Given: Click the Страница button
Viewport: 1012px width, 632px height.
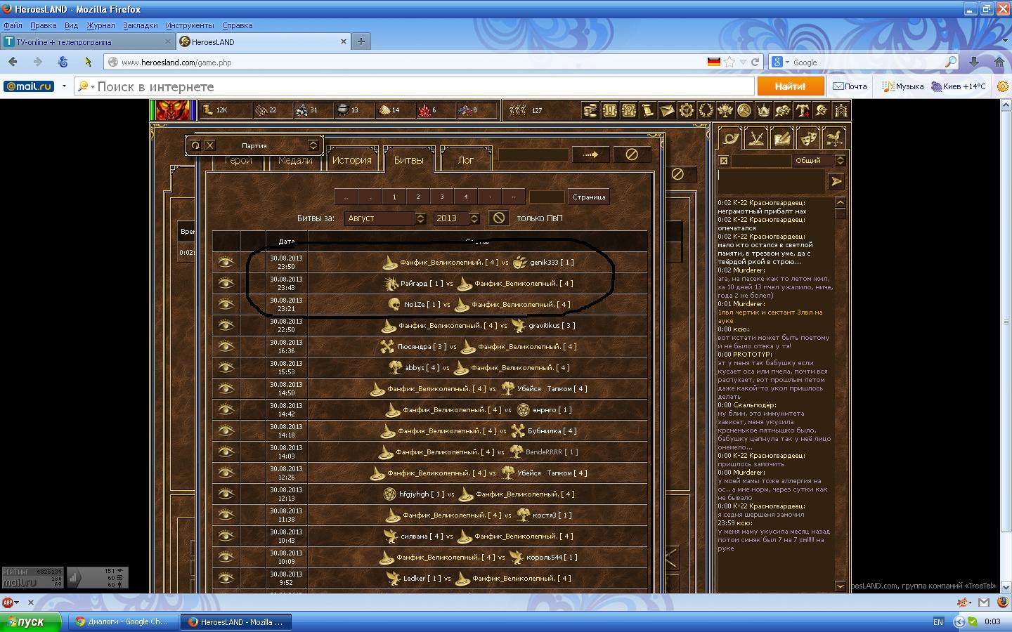Looking at the screenshot, I should click(588, 197).
